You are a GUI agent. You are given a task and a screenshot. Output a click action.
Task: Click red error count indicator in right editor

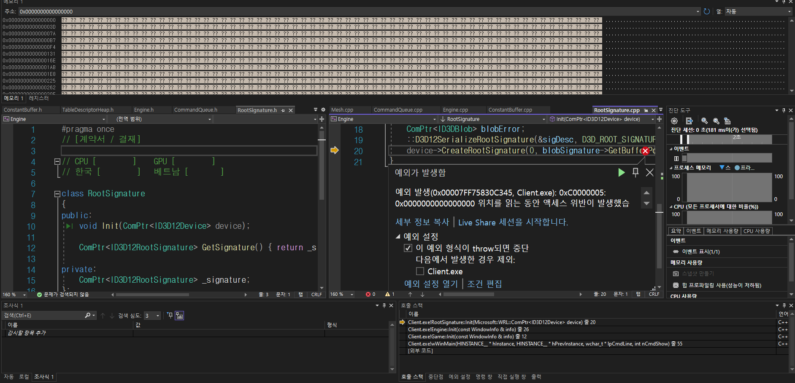[370, 294]
